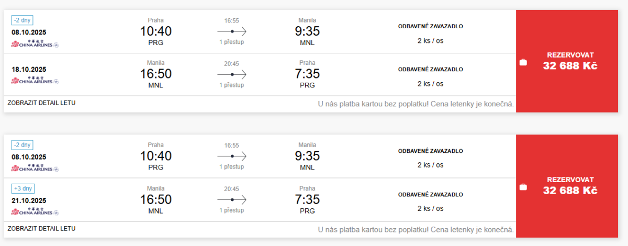Screen dimensions: 628x246
Task: Click China Airlines logo under 18.10.2025 date
Action: [x=35, y=81]
